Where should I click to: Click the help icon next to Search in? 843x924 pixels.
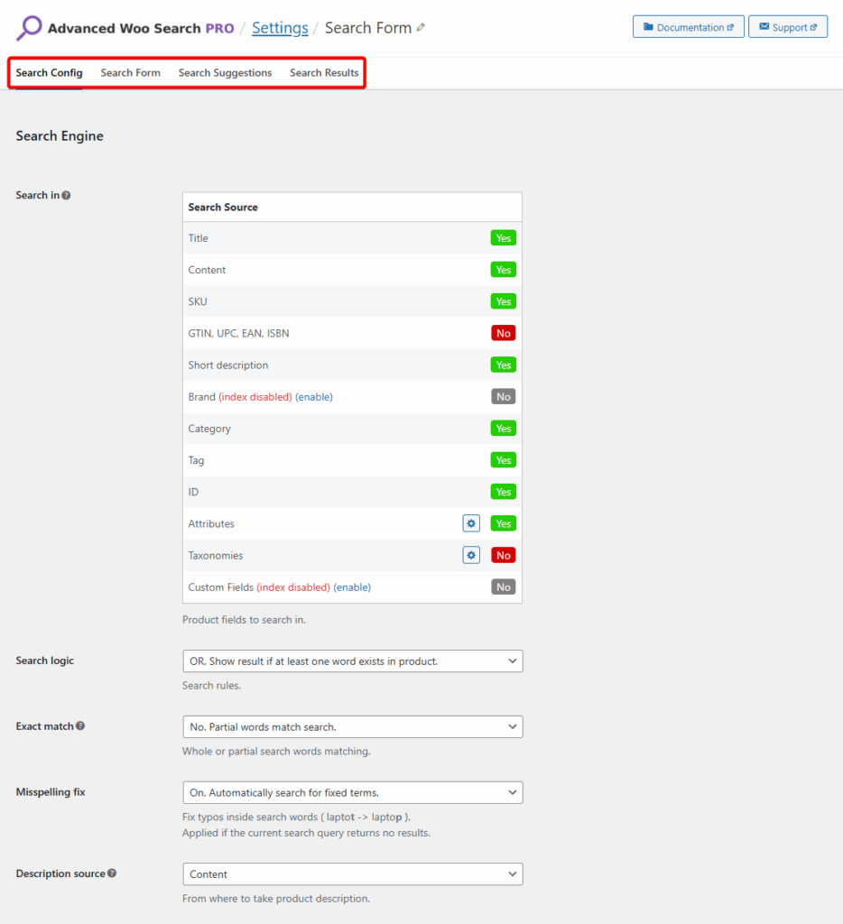point(65,194)
